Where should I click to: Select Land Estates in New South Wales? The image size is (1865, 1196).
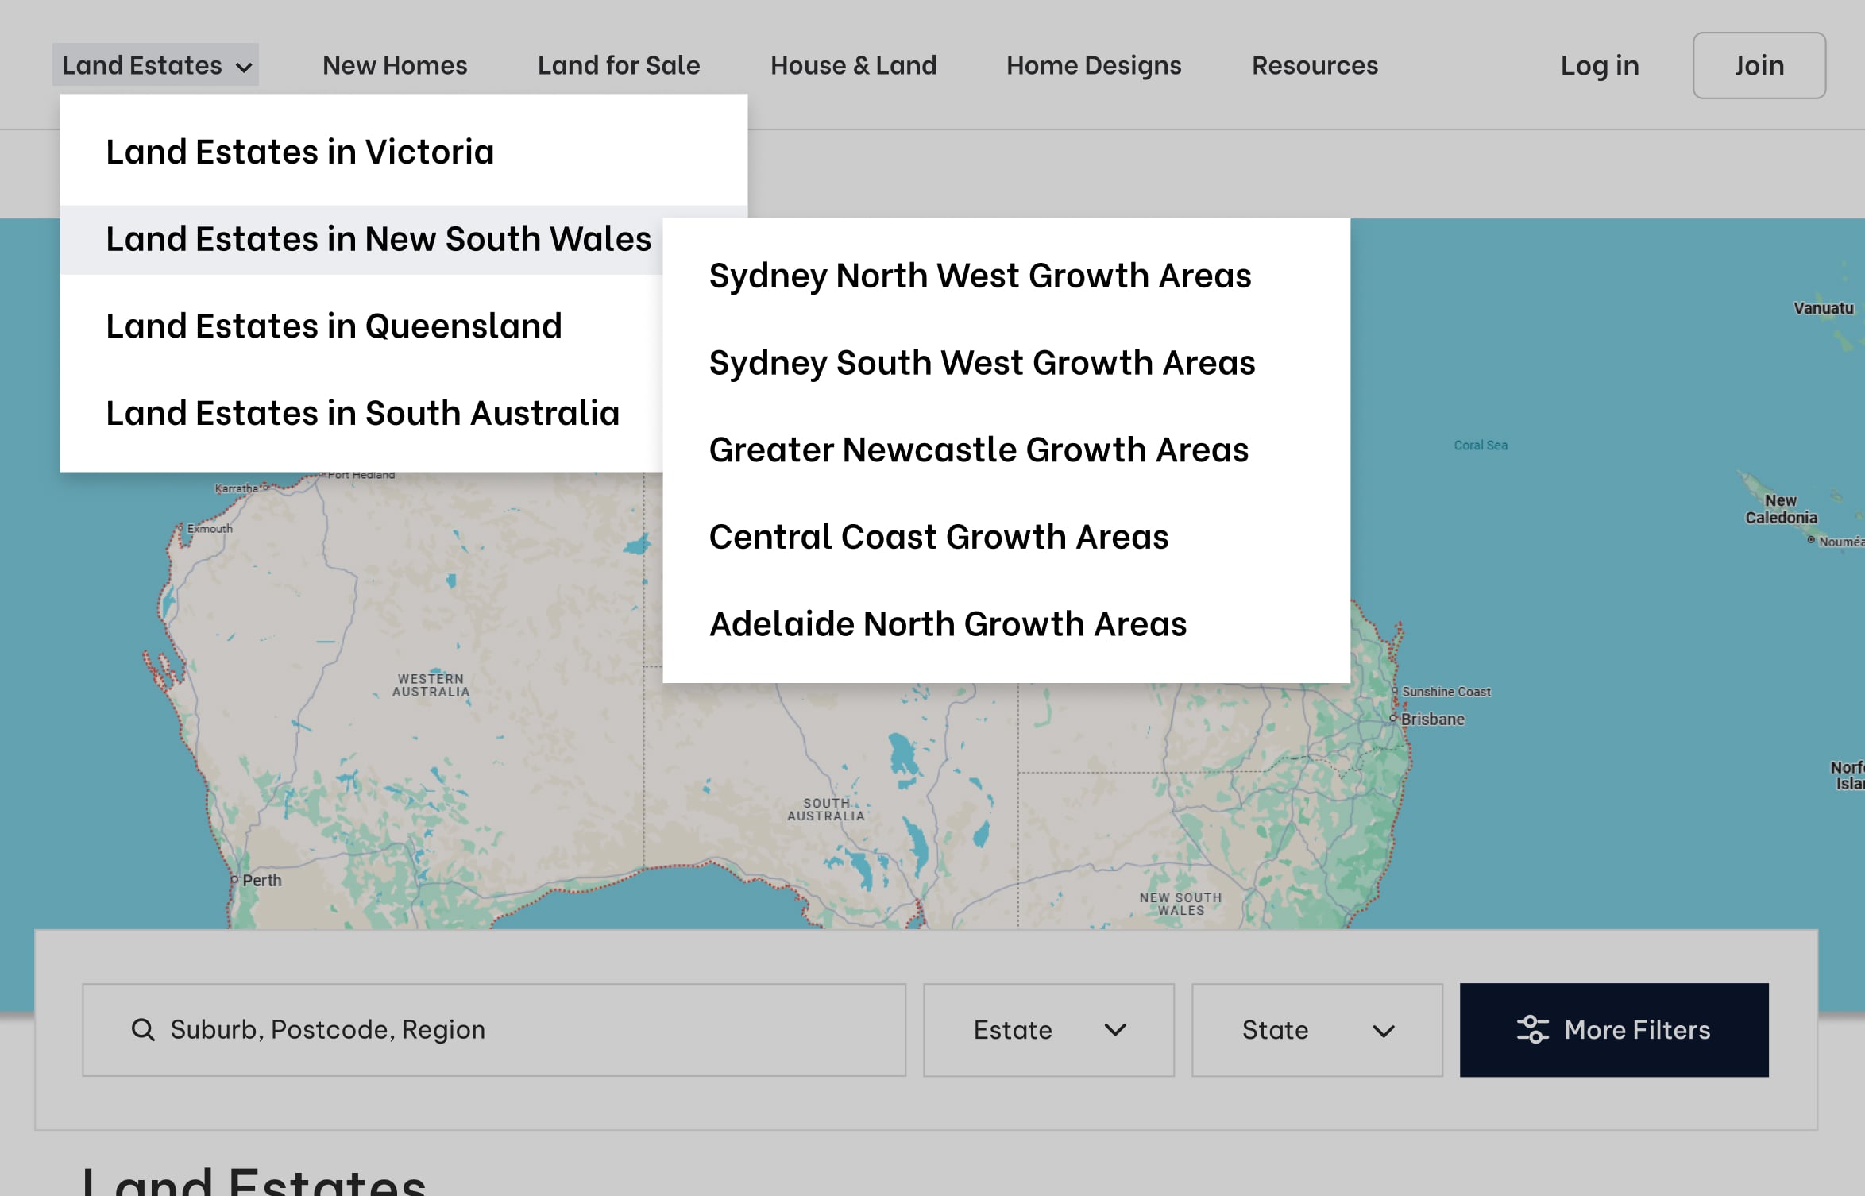click(378, 239)
